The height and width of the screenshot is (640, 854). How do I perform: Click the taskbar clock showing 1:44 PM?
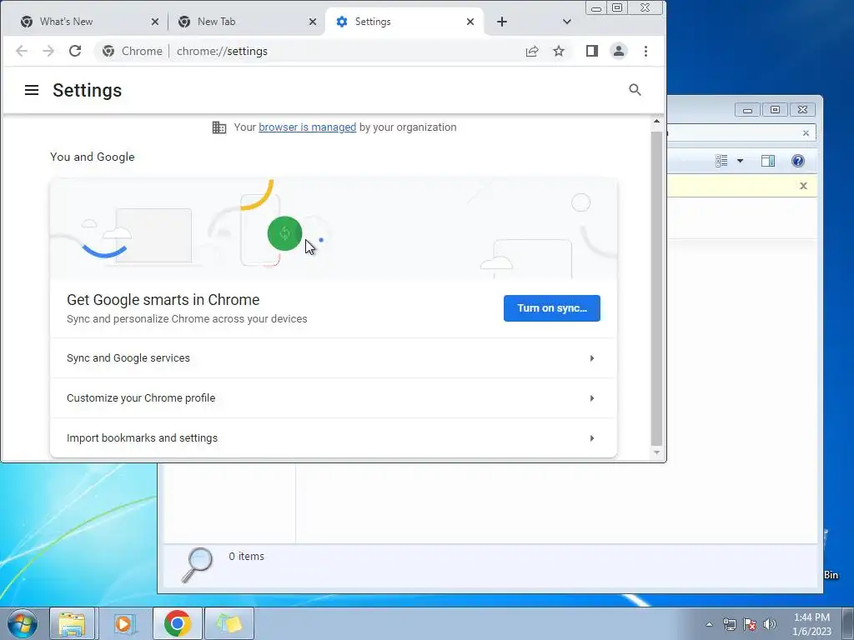pyautogui.click(x=811, y=624)
